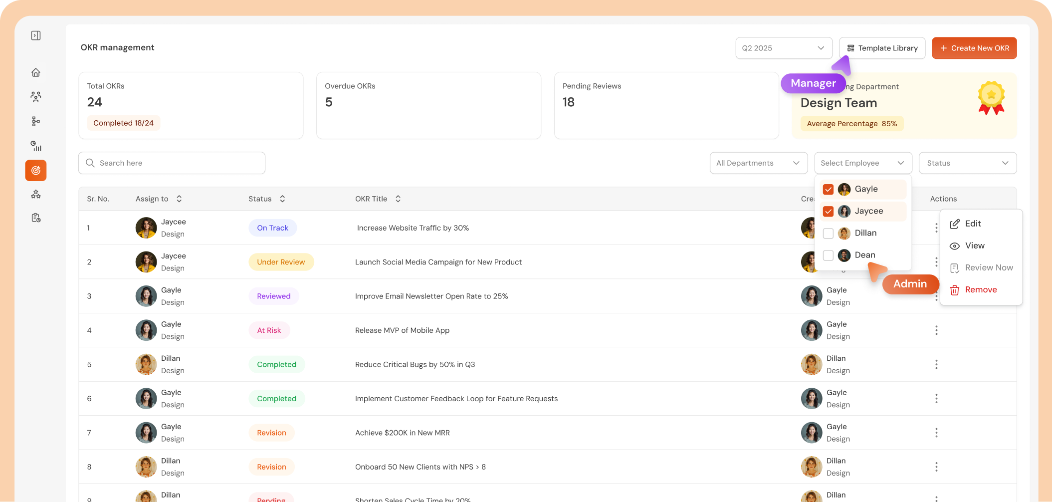Image resolution: width=1052 pixels, height=502 pixels.
Task: Open the Home dashboard from sidebar
Action: 35,72
